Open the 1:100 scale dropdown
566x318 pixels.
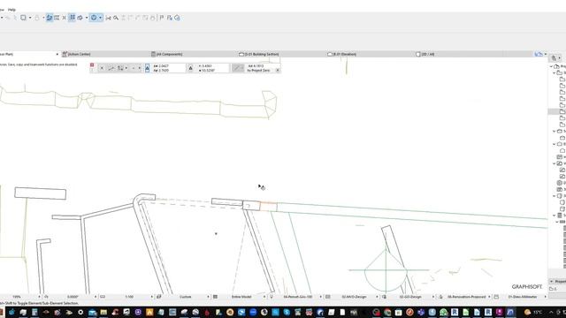[x=151, y=297]
